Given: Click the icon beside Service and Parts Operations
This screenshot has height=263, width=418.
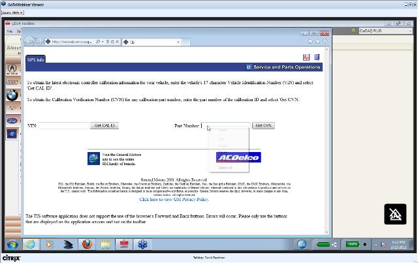Looking at the screenshot, I should pyautogui.click(x=248, y=67).
